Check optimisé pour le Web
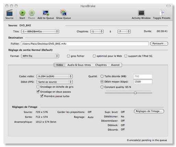 [x=94, y=56]
